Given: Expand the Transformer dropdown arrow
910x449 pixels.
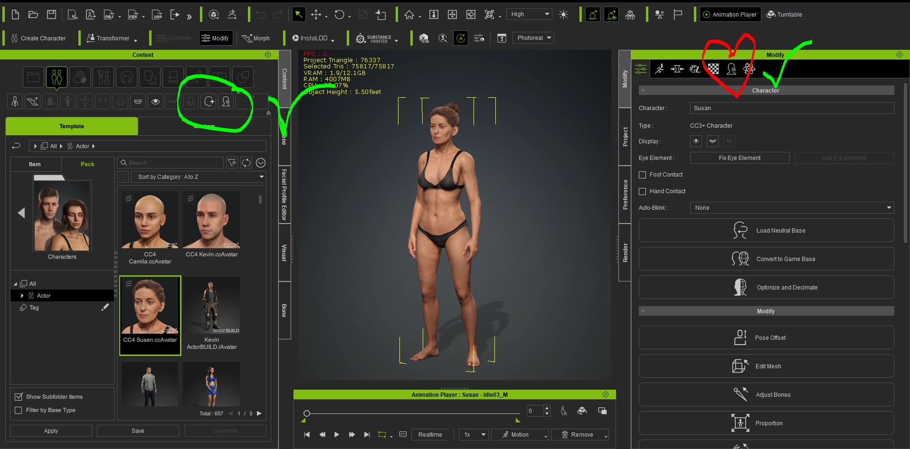Looking at the screenshot, I should tap(136, 40).
